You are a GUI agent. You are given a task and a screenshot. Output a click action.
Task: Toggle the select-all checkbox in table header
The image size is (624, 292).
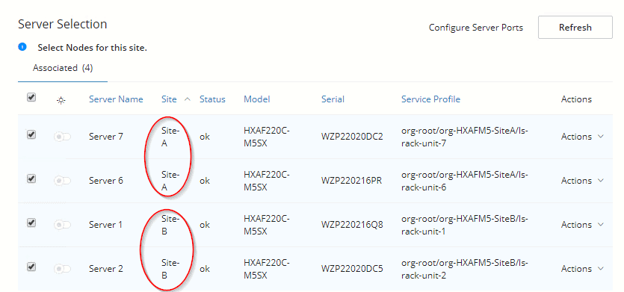pos(31,98)
